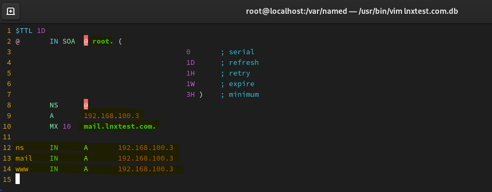492x192 pixels.
Task: Click the window title 'root@localhost:/var/named'
Action: pos(297,11)
